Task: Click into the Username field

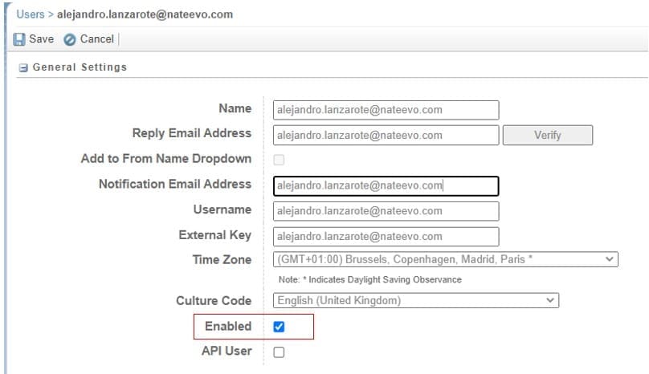Action: coord(386,211)
